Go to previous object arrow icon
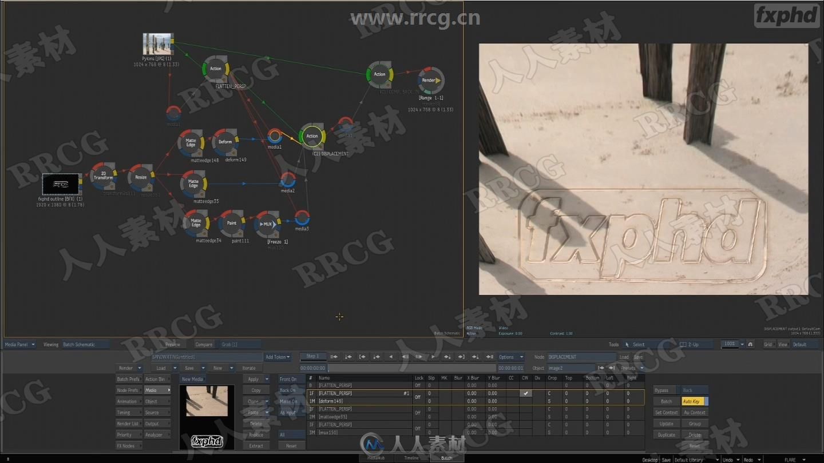The image size is (824, 463). click(x=602, y=368)
